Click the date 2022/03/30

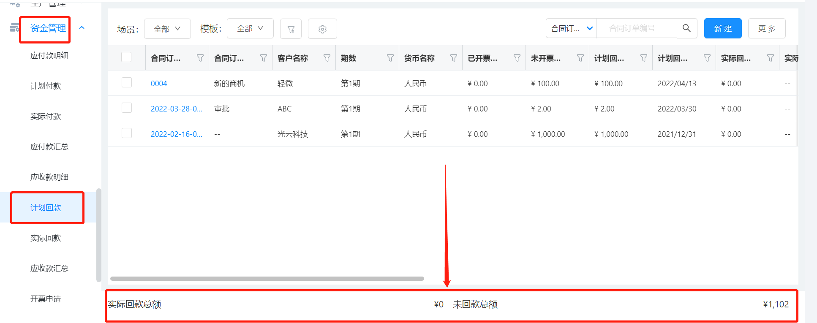coord(677,109)
